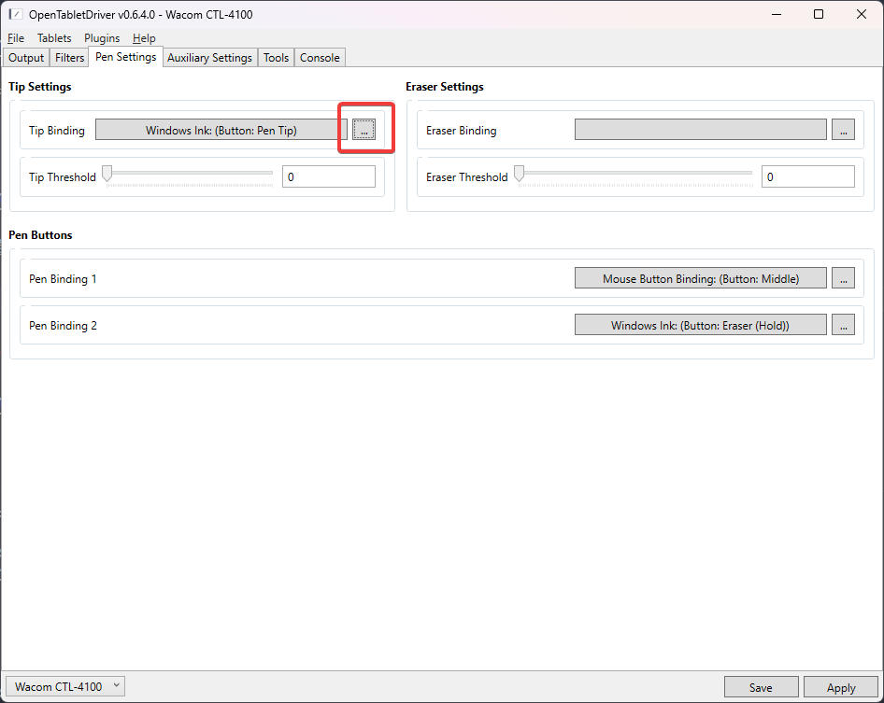Open advanced options for Tip Binding

(x=364, y=129)
